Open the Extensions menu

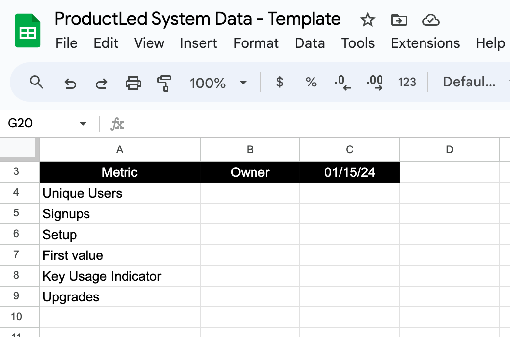[x=425, y=43]
